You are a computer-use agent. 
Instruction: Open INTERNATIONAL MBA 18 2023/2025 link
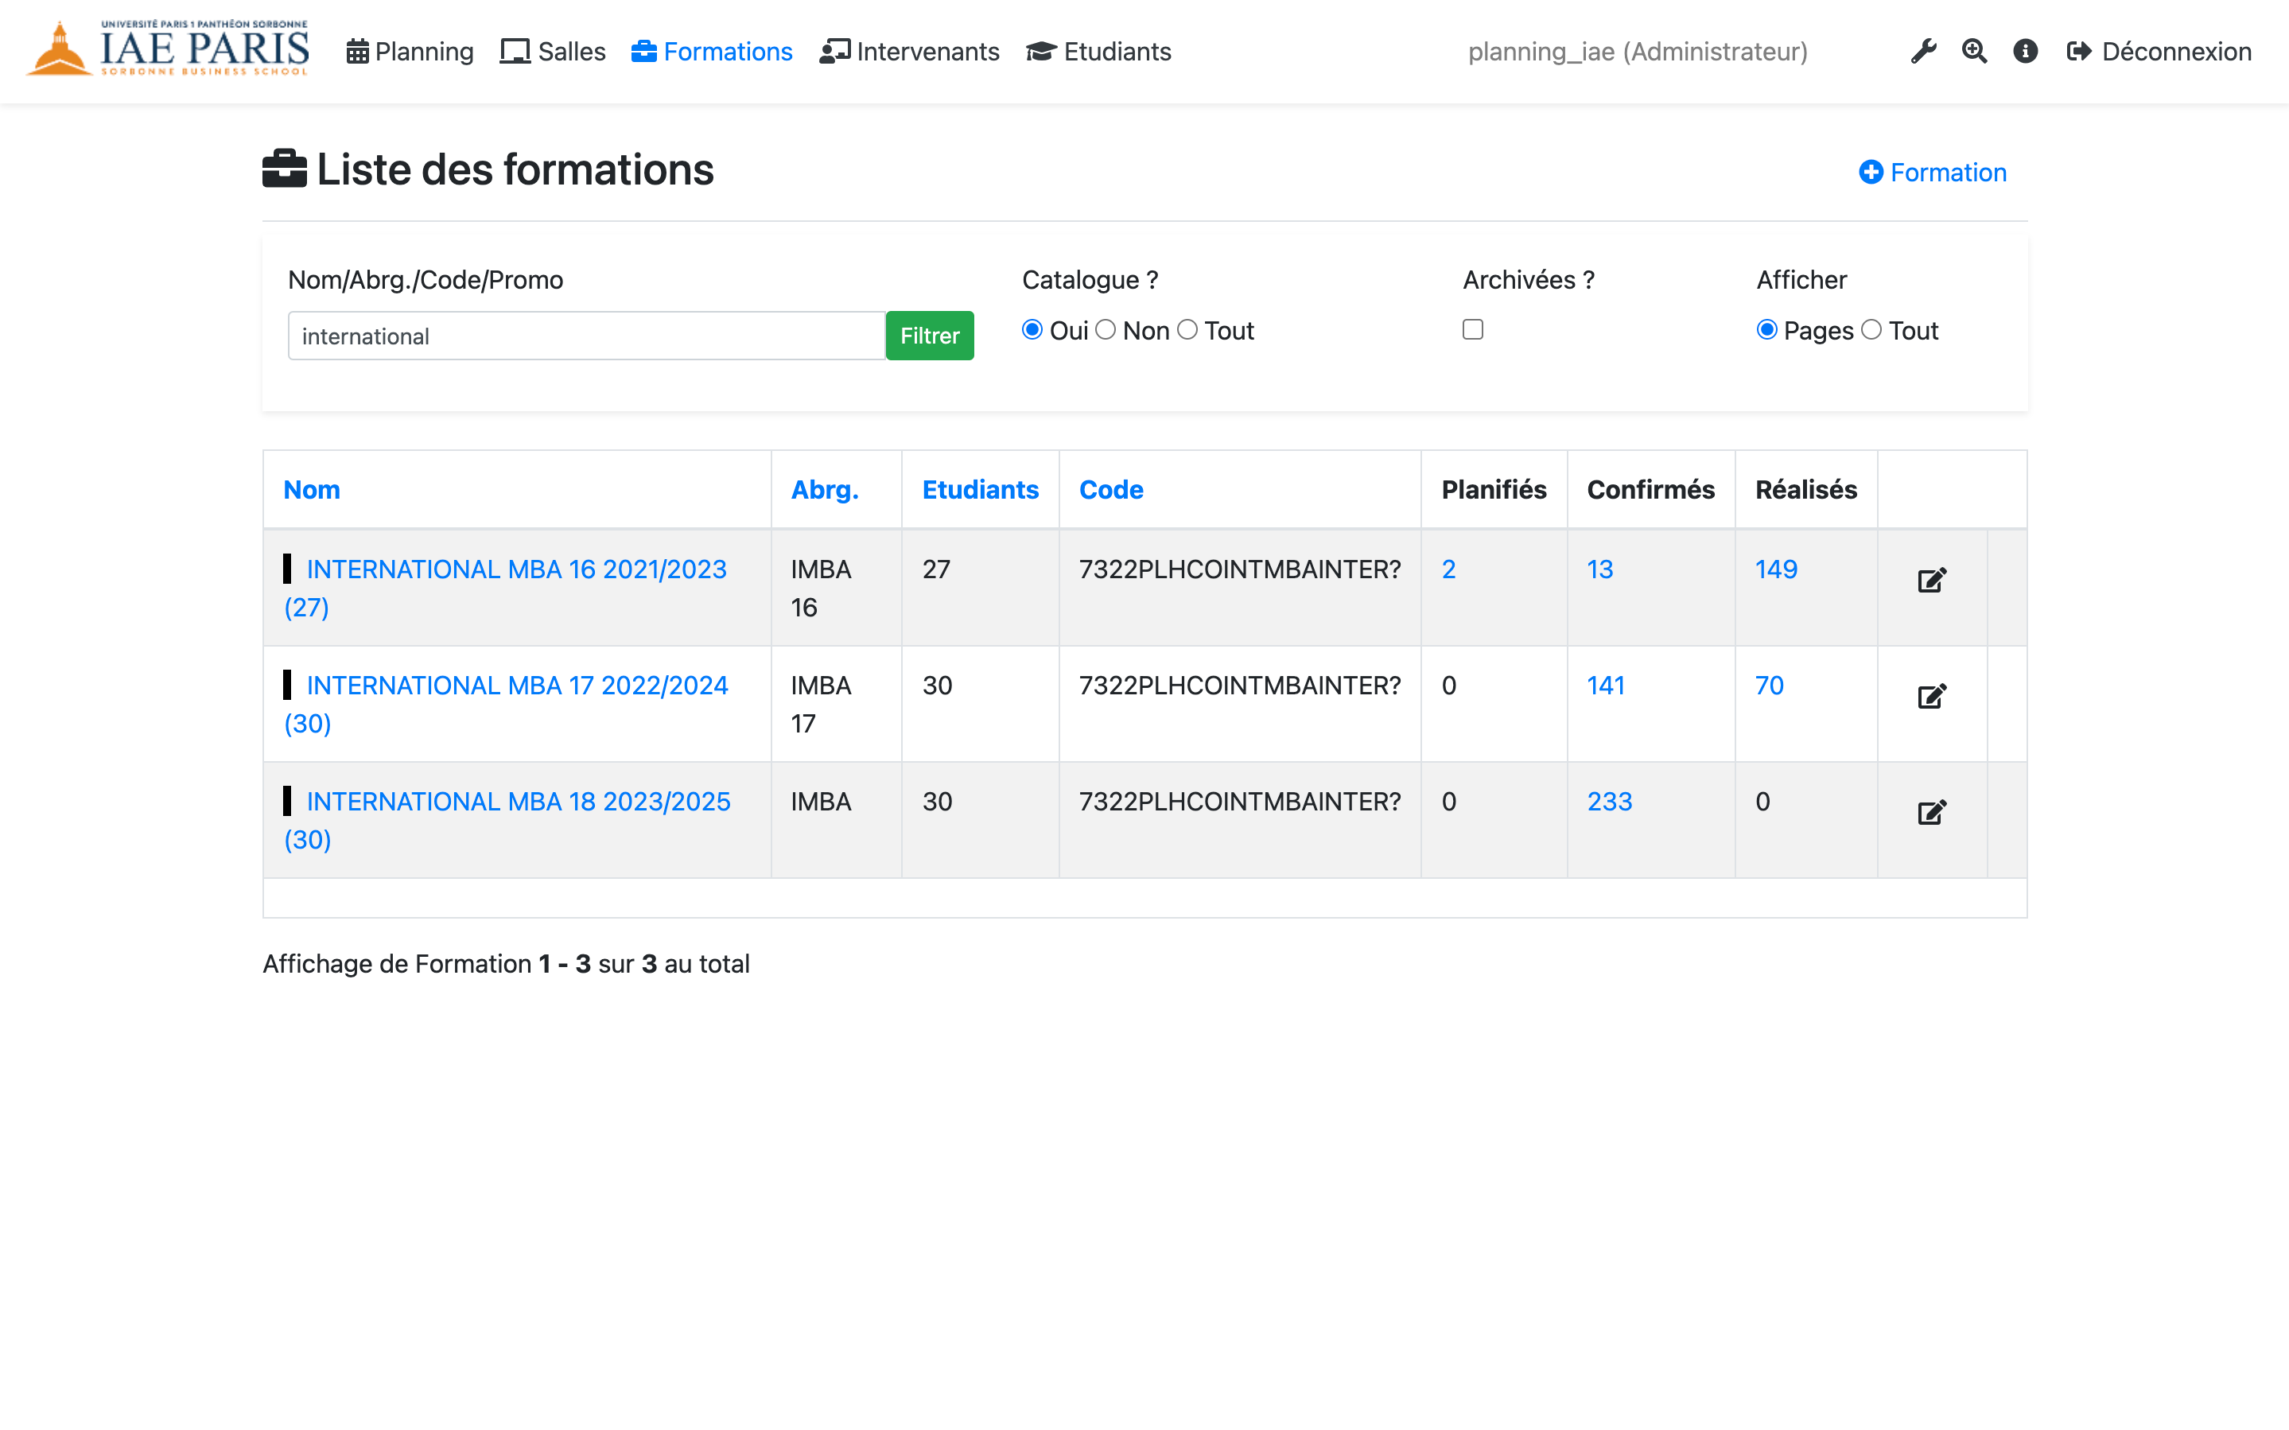518,802
